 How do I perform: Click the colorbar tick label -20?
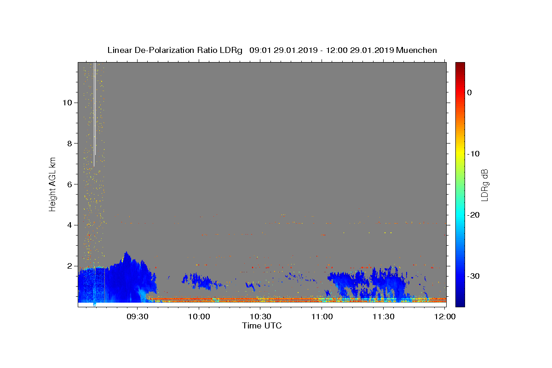coord(474,215)
